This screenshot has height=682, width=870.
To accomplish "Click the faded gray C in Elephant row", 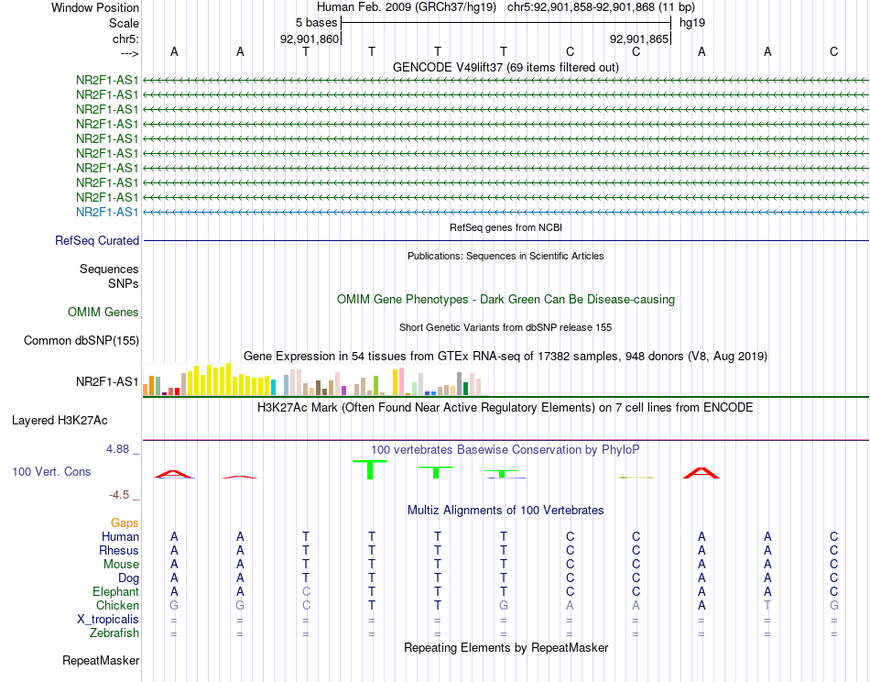I will click(306, 592).
